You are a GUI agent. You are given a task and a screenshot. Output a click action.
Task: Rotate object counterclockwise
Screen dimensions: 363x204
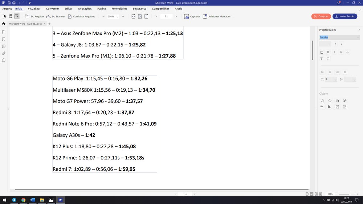(322, 100)
